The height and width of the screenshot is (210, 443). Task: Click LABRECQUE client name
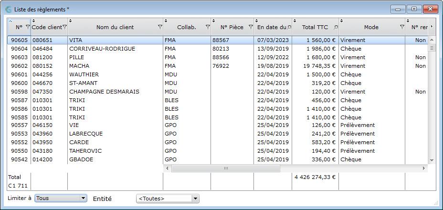(x=86, y=134)
